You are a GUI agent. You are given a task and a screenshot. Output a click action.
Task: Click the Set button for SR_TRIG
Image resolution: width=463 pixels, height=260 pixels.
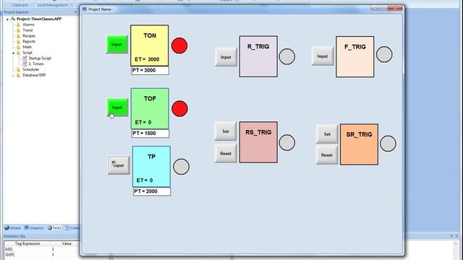tap(327, 134)
